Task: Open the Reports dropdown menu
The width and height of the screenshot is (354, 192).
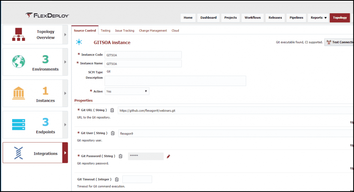Action: point(318,18)
